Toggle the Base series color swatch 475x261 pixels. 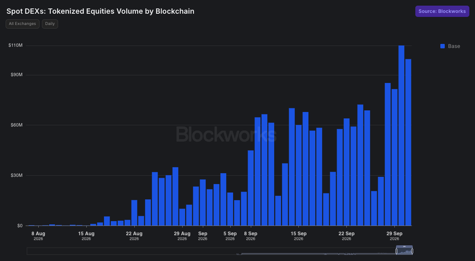(x=443, y=46)
